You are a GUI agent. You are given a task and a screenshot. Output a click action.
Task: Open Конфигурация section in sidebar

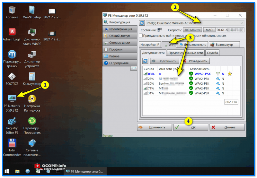(x=120, y=22)
